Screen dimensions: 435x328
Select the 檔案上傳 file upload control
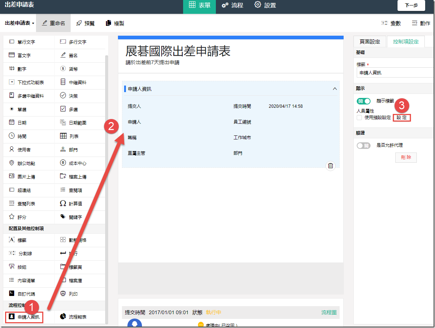tap(80, 177)
